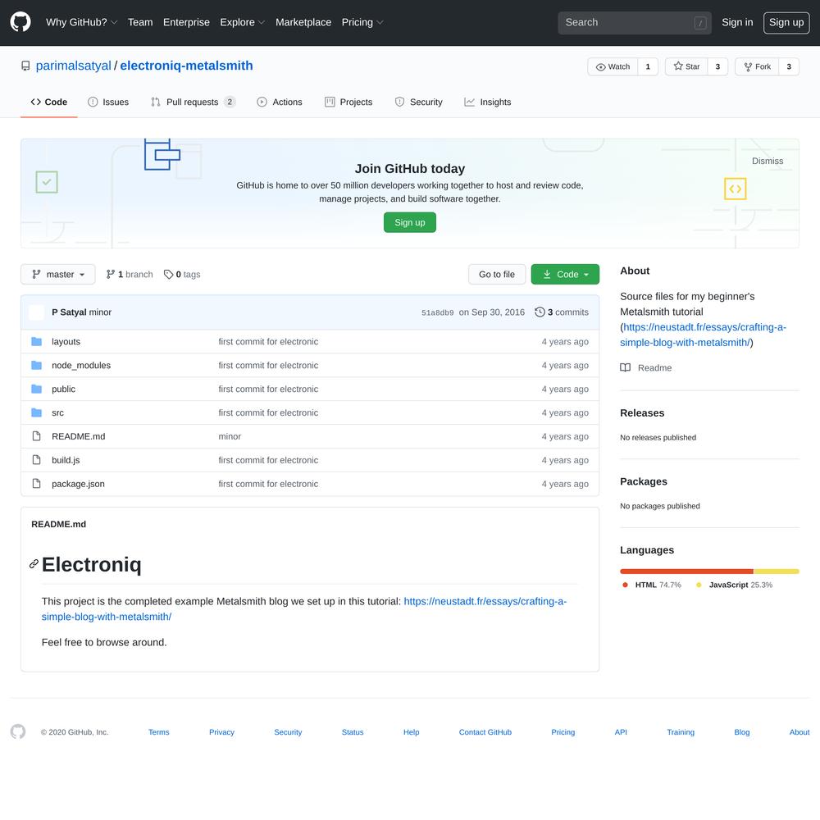Viewport: 820px width, 820px height.
Task: Open the tutorial link in the About section
Action: (703, 335)
